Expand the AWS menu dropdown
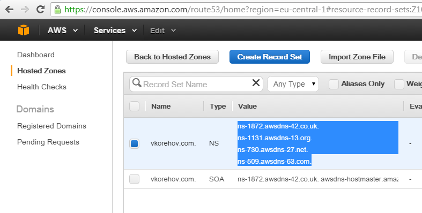 (62, 31)
